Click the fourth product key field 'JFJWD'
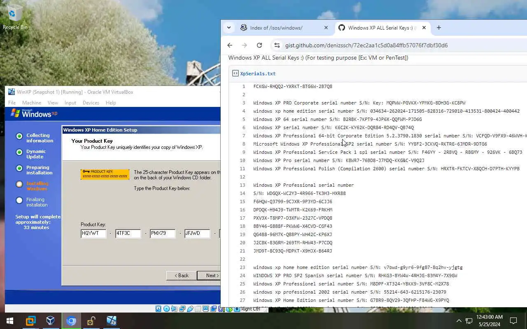527x329 pixels. pos(197,233)
